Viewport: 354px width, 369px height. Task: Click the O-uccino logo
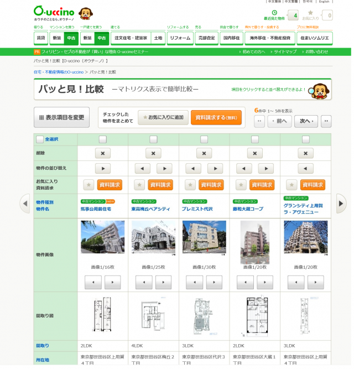coord(54,13)
